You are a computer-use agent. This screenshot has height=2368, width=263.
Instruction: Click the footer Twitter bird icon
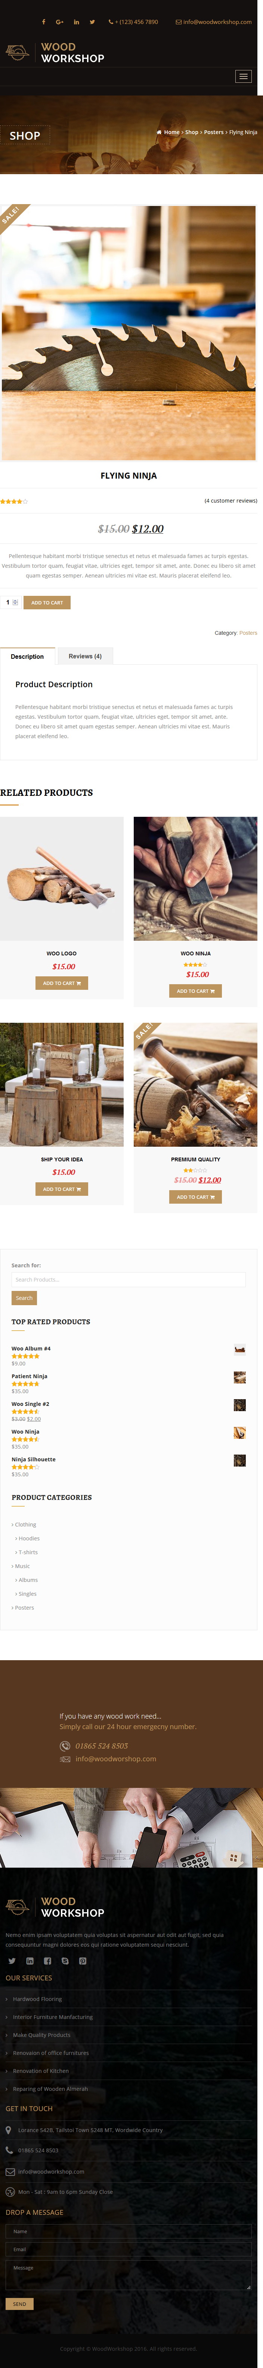pyautogui.click(x=12, y=1961)
